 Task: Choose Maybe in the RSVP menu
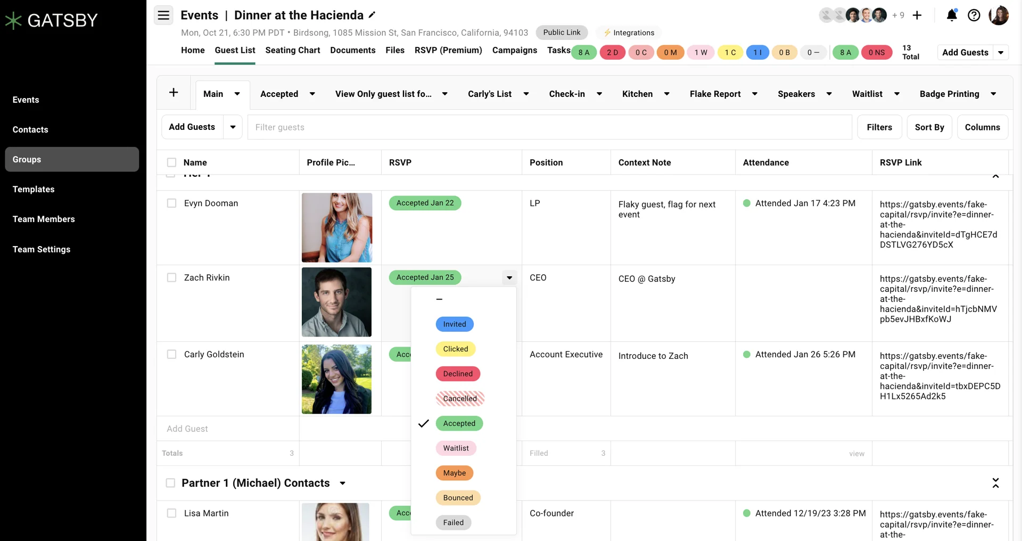pyautogui.click(x=455, y=473)
